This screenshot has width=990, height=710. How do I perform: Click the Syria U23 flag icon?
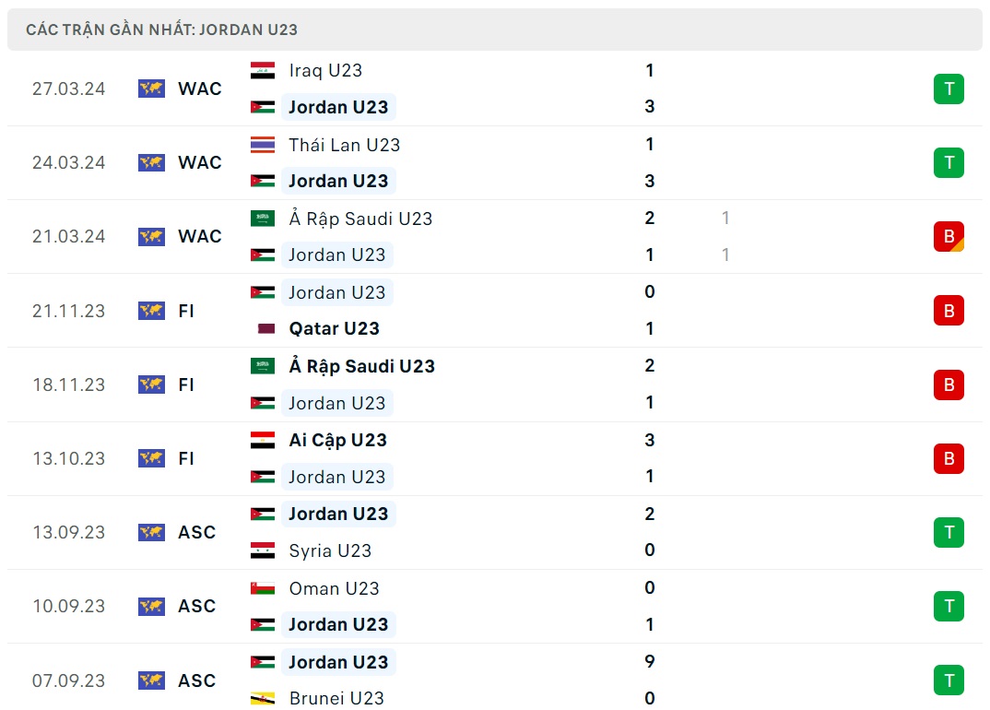(x=263, y=550)
